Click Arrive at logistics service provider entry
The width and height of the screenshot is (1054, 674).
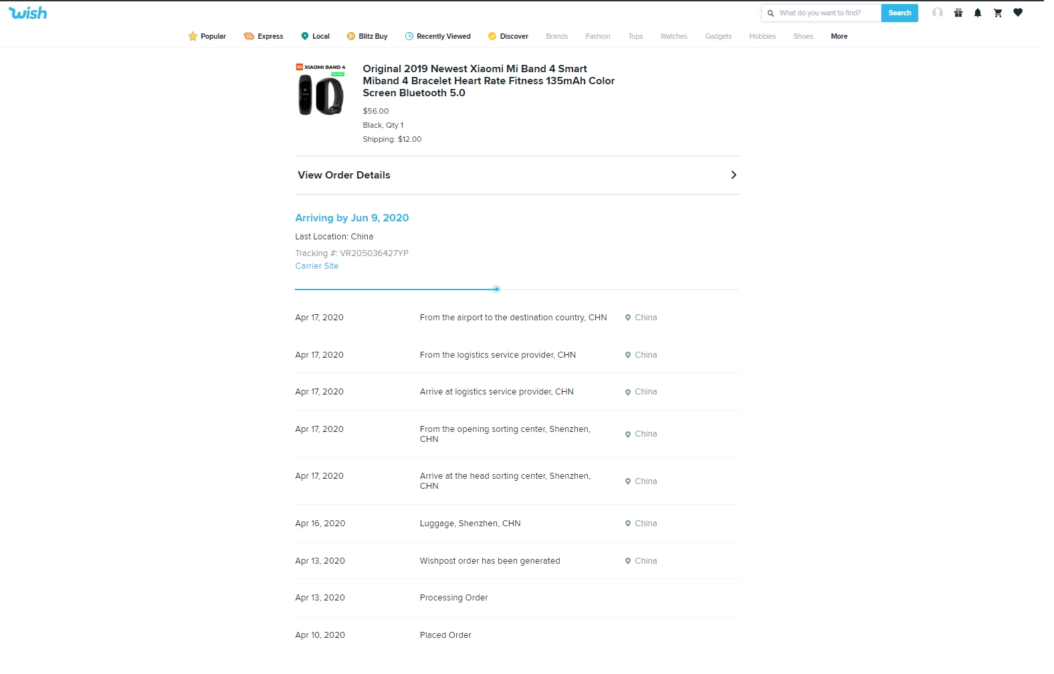click(497, 392)
